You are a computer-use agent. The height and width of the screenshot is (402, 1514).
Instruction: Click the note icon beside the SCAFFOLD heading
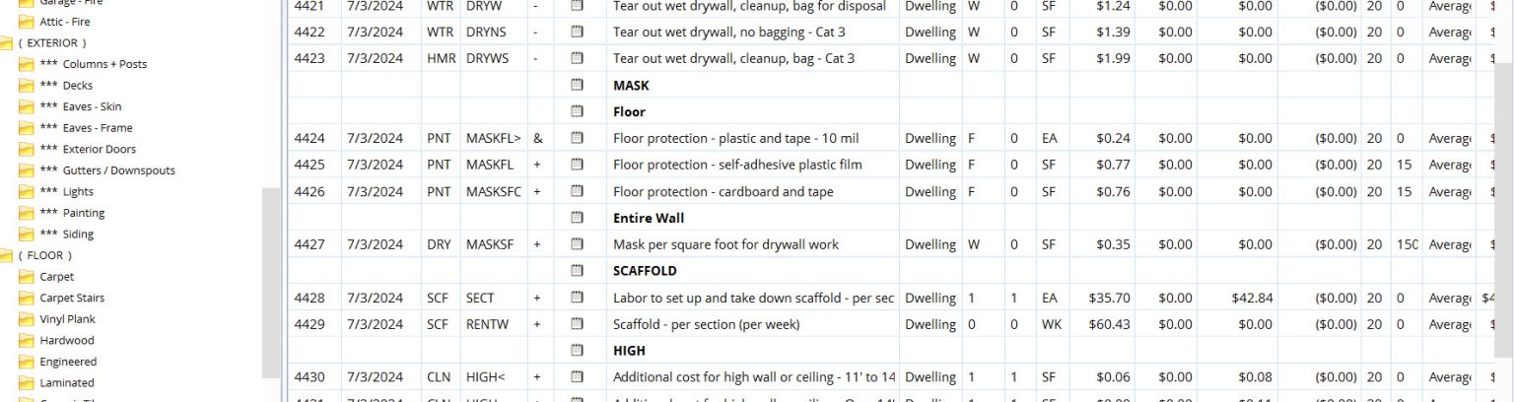(578, 271)
